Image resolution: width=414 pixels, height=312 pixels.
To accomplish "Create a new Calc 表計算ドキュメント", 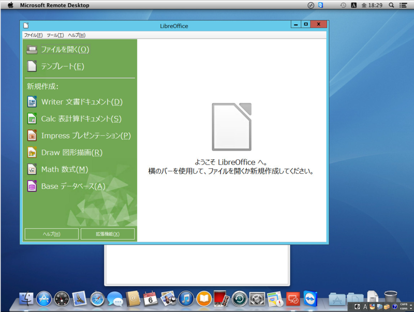I will point(81,119).
